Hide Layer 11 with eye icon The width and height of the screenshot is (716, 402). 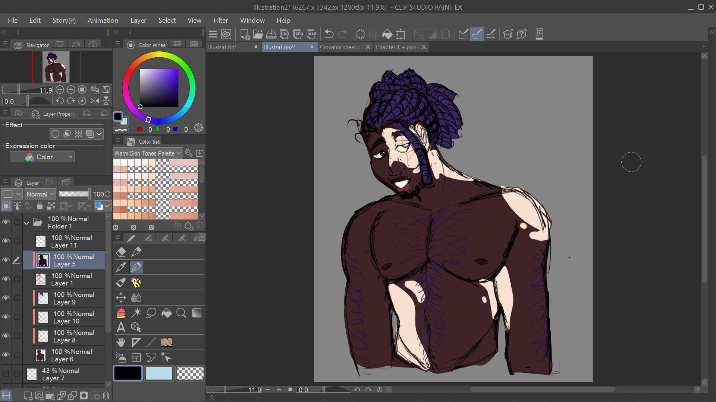[6, 241]
